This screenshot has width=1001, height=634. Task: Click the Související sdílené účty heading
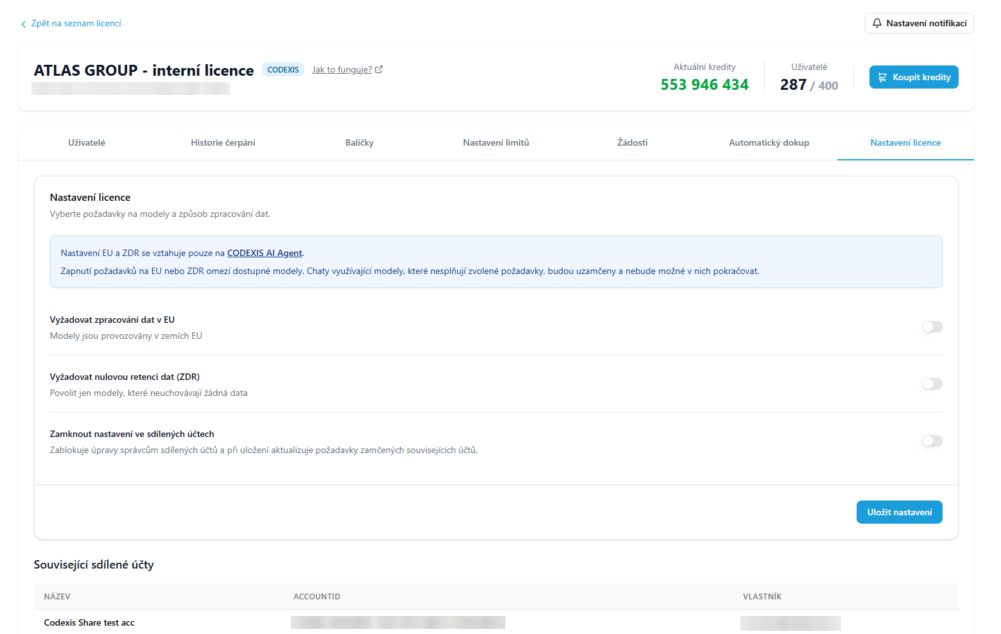pyautogui.click(x=94, y=565)
